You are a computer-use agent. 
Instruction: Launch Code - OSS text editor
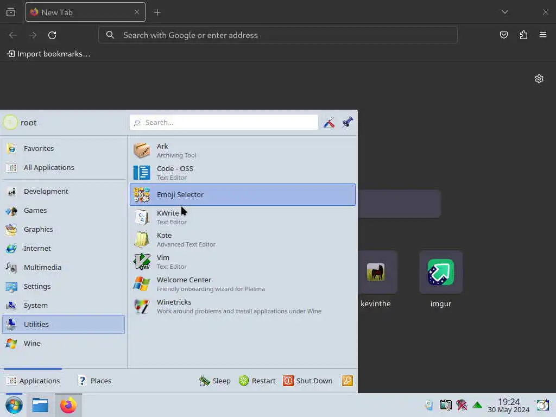tap(243, 173)
